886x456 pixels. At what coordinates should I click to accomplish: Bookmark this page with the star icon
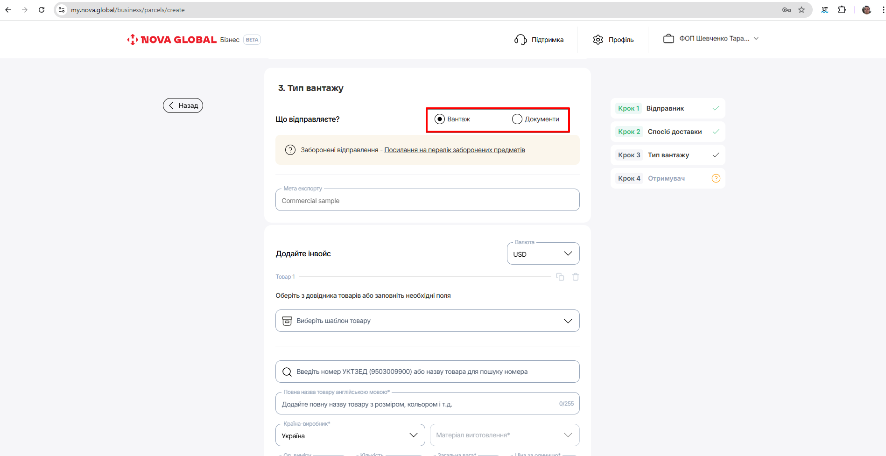click(x=802, y=10)
